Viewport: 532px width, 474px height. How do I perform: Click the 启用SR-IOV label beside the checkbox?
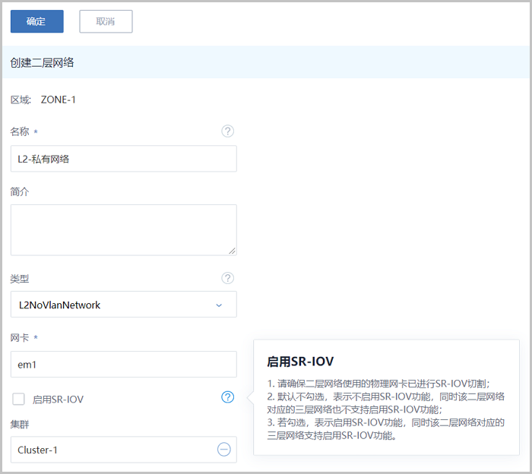click(x=58, y=399)
